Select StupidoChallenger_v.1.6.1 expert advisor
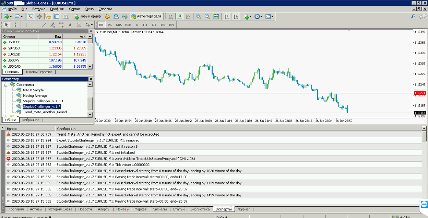 pyautogui.click(x=43, y=101)
